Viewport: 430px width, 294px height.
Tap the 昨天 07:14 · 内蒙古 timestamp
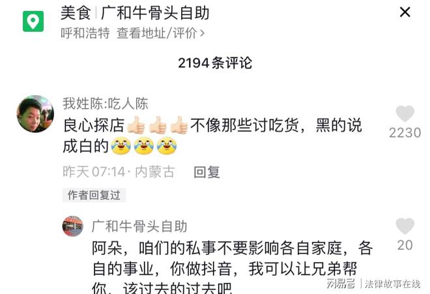point(119,172)
